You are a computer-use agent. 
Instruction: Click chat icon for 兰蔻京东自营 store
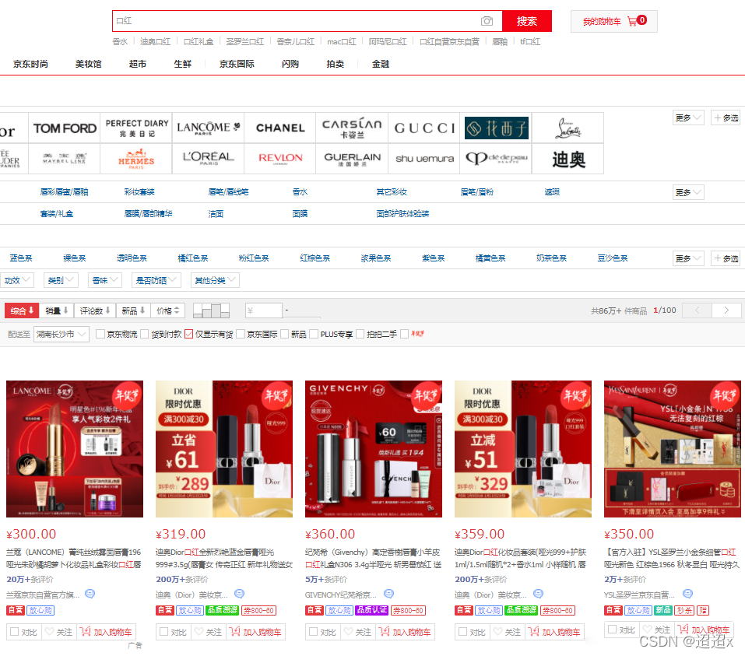pyautogui.click(x=90, y=594)
